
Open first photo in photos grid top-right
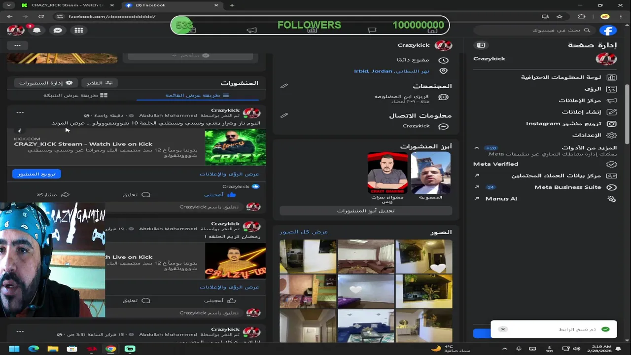click(x=424, y=256)
